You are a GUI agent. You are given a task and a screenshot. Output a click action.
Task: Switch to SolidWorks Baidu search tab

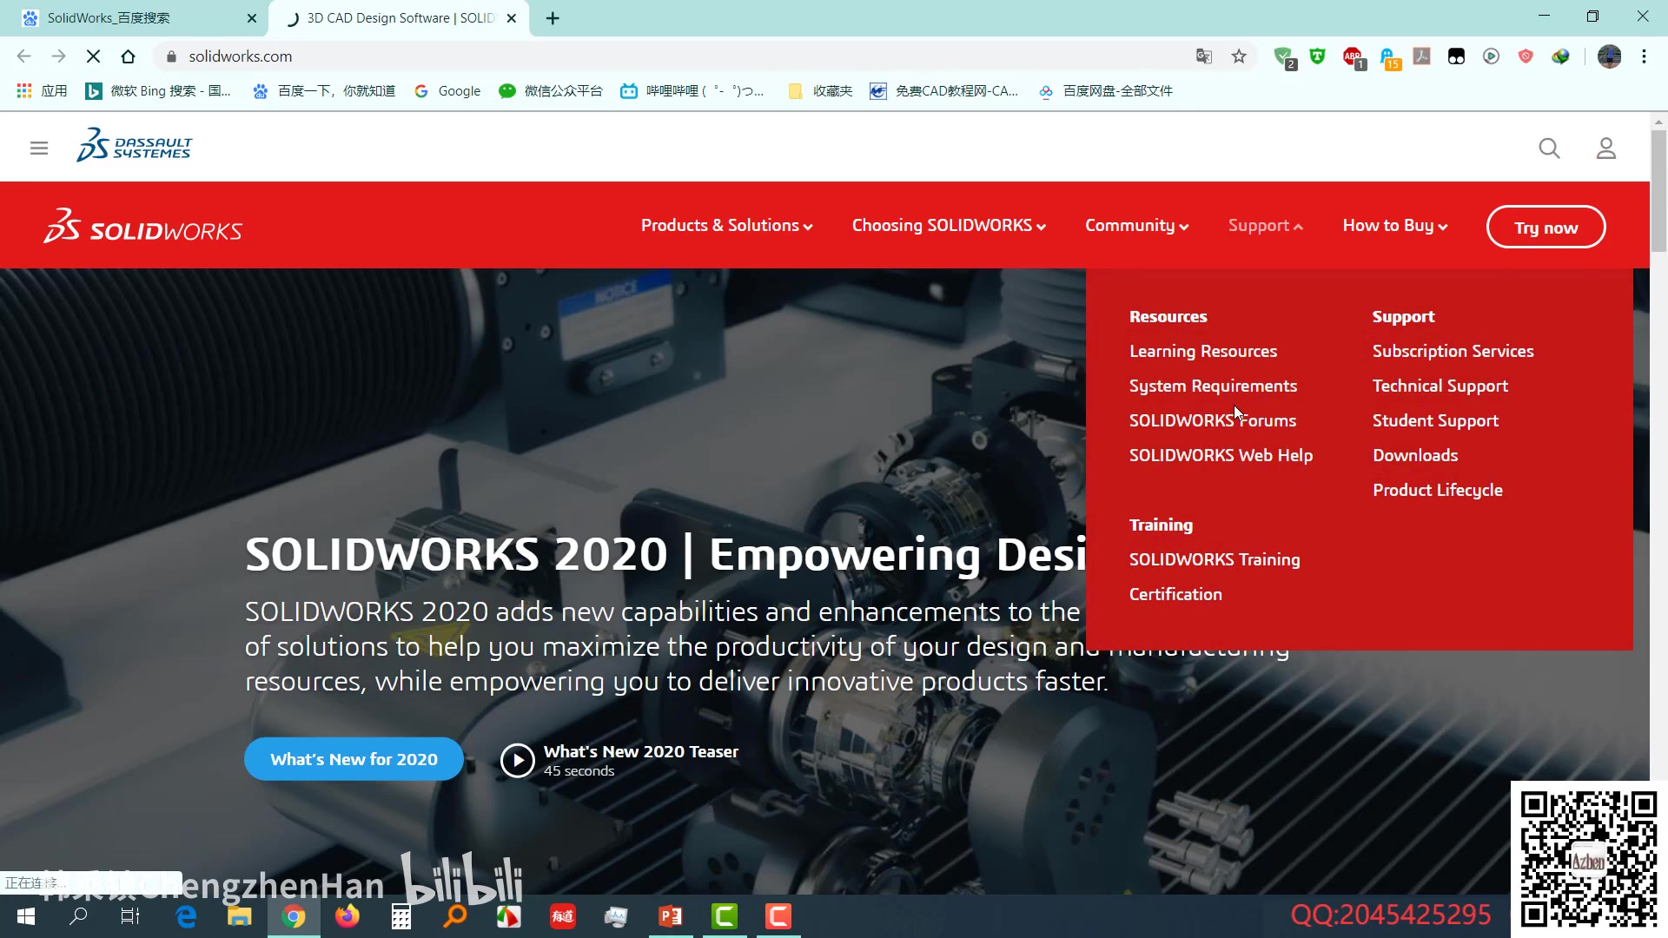click(x=135, y=18)
